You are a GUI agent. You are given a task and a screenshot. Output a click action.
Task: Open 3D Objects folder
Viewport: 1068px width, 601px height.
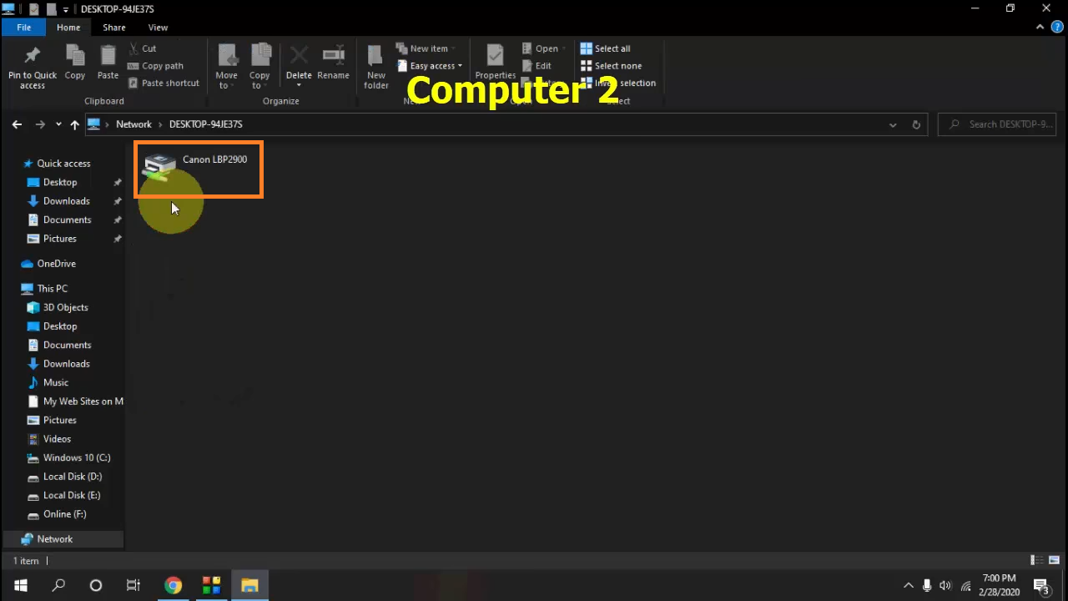pyautogui.click(x=65, y=307)
